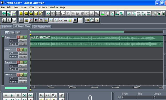
Task: Show the volume envelopes dB icon
Action: point(129,13)
